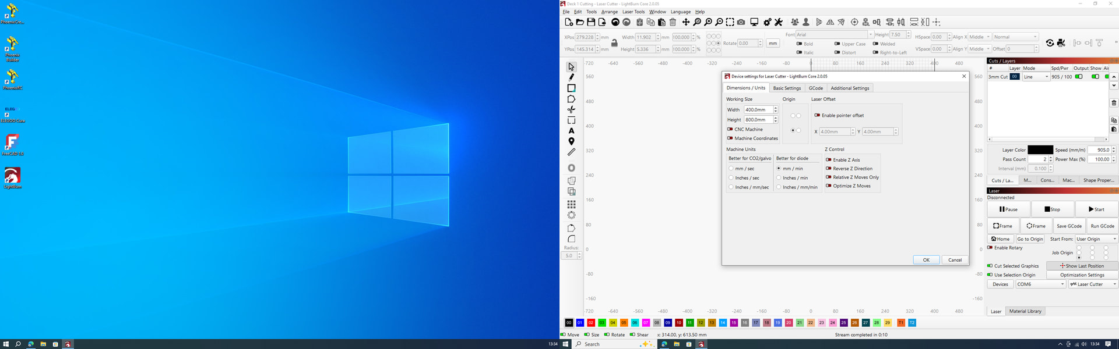This screenshot has width=1119, height=349.
Task: Open the Start From dropdown
Action: 1096,239
